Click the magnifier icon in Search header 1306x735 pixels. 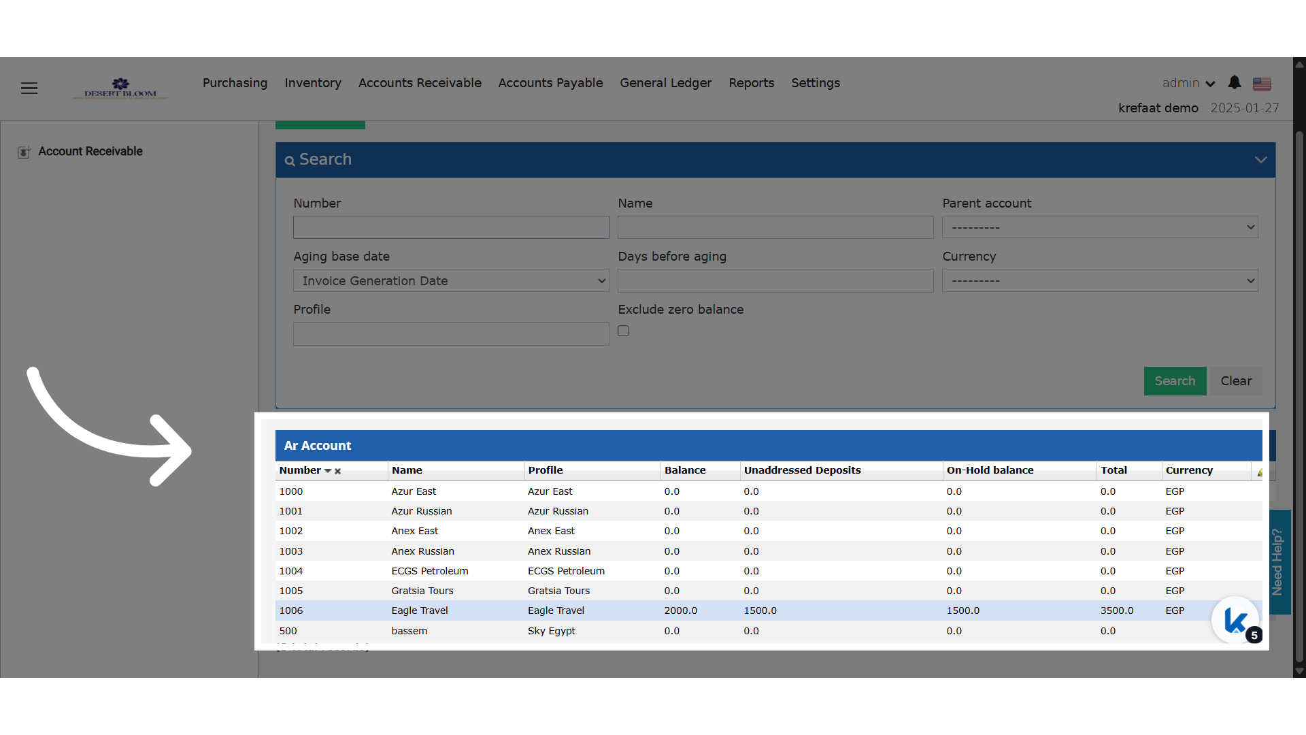click(x=290, y=161)
